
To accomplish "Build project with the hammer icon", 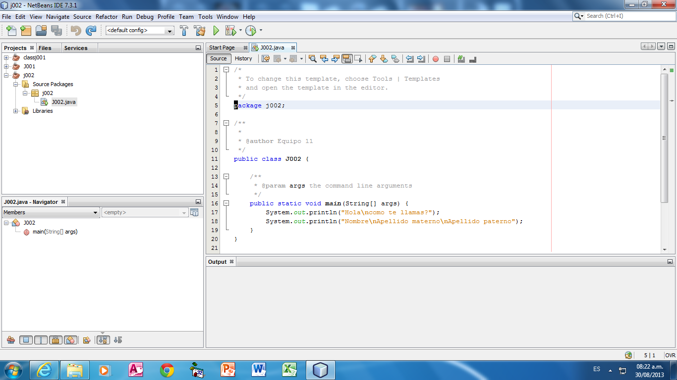I will click(x=184, y=30).
